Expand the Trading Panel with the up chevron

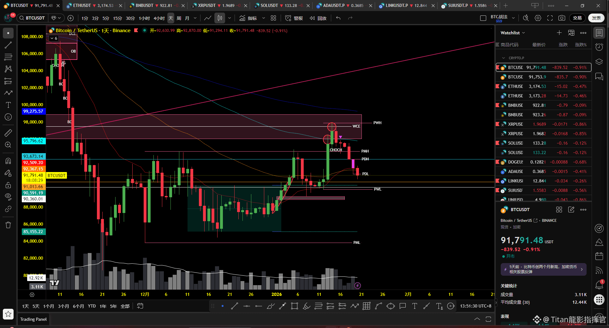477,319
